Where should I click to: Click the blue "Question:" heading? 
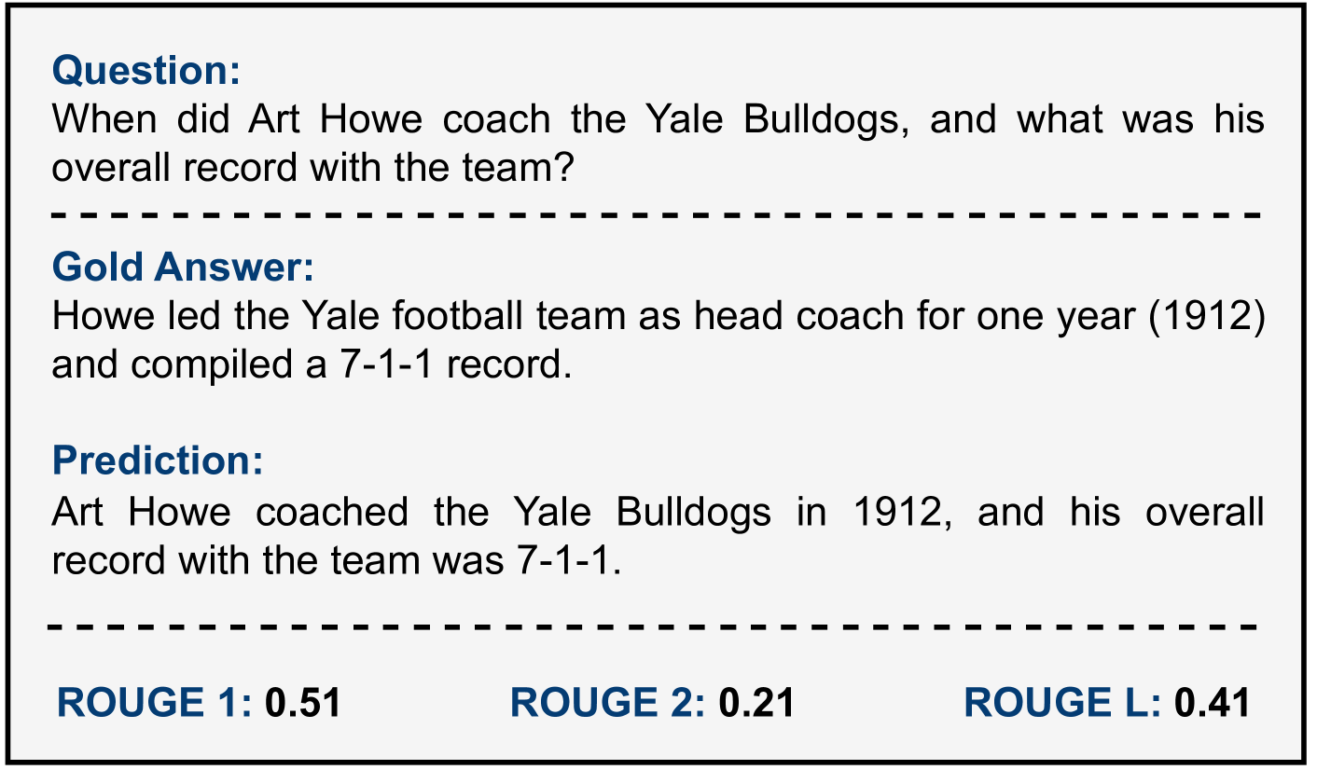coord(146,70)
